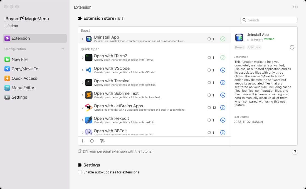The width and height of the screenshot is (306, 189).
Task: Click the installed checkmark for Uninstall App
Action: (x=223, y=39)
